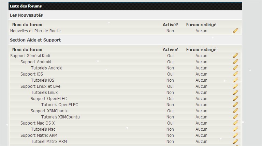Click the Section Aide et Support heading

pos(35,40)
